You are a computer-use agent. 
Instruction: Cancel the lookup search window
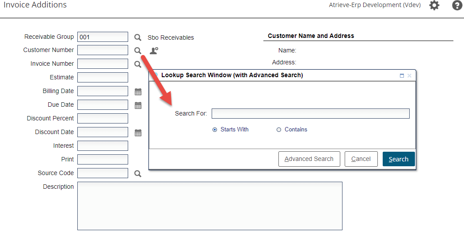coord(361,159)
